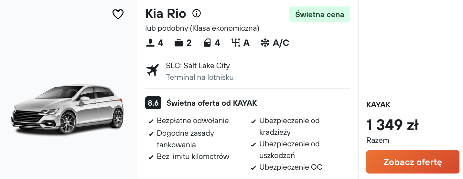Click the Świetna cena badge
The height and width of the screenshot is (179, 463).
[x=320, y=15]
